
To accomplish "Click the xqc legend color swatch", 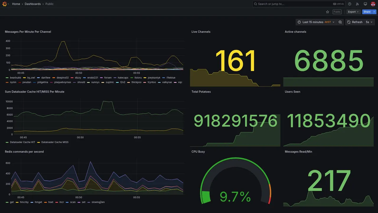I will pos(175,82).
